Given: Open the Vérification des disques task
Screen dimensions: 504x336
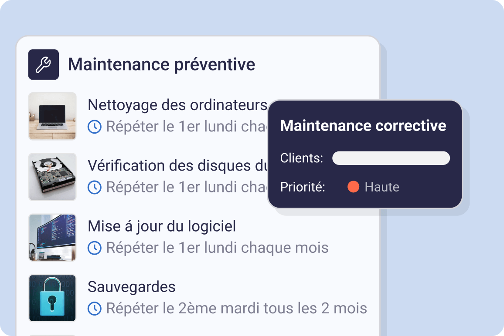Looking at the screenshot, I should click(x=177, y=166).
